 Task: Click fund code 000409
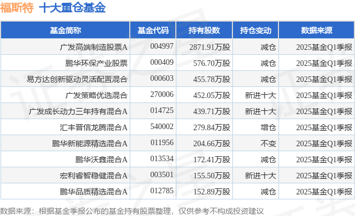(x=162, y=62)
